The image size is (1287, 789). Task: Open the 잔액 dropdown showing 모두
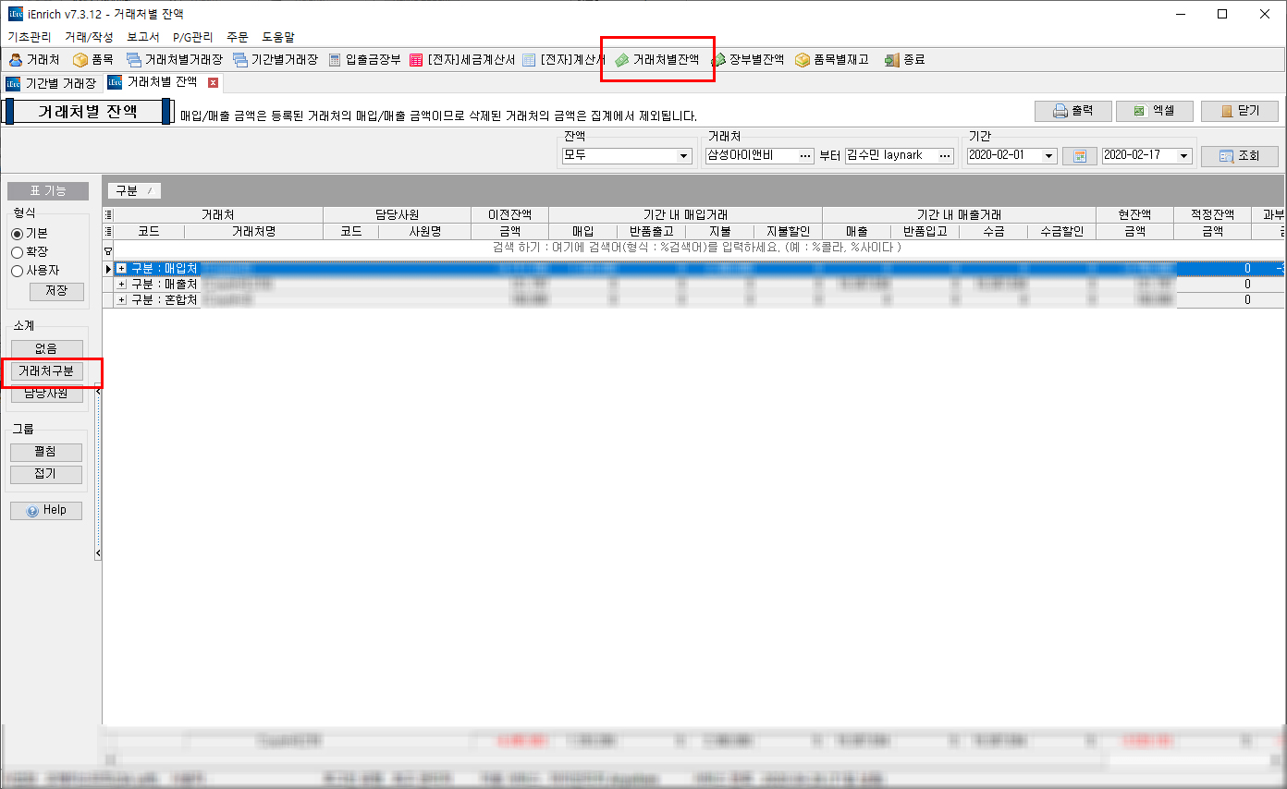tap(627, 156)
